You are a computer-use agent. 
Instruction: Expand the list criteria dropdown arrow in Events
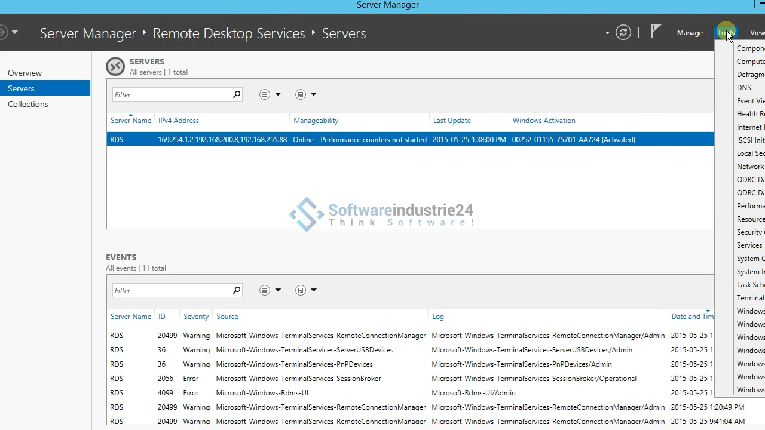click(x=278, y=290)
